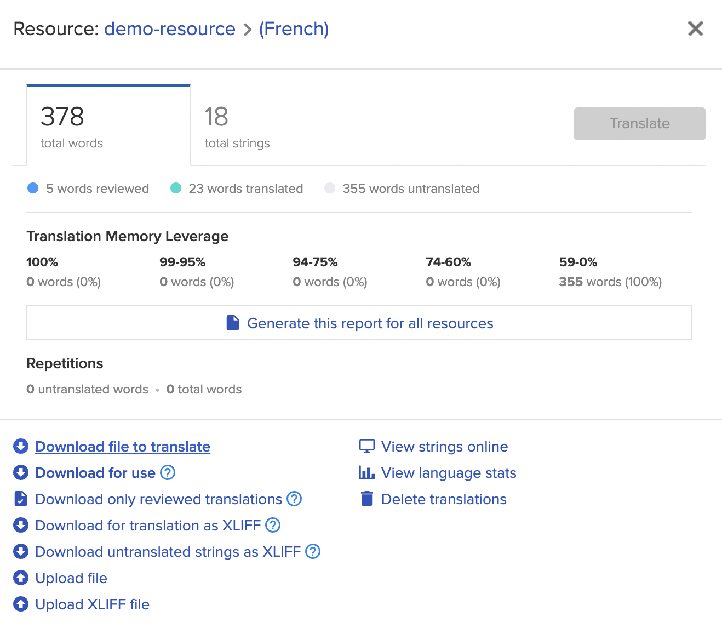This screenshot has height=628, width=722.
Task: Close the resource details dialog
Action: [x=695, y=28]
